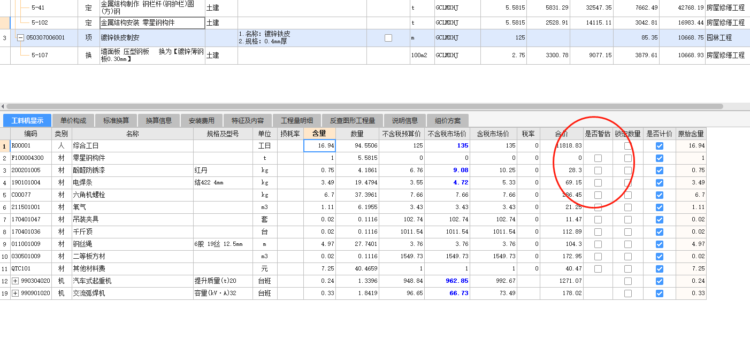Click the 6股 19丝 12.5mm specification cell

pyautogui.click(x=223, y=244)
